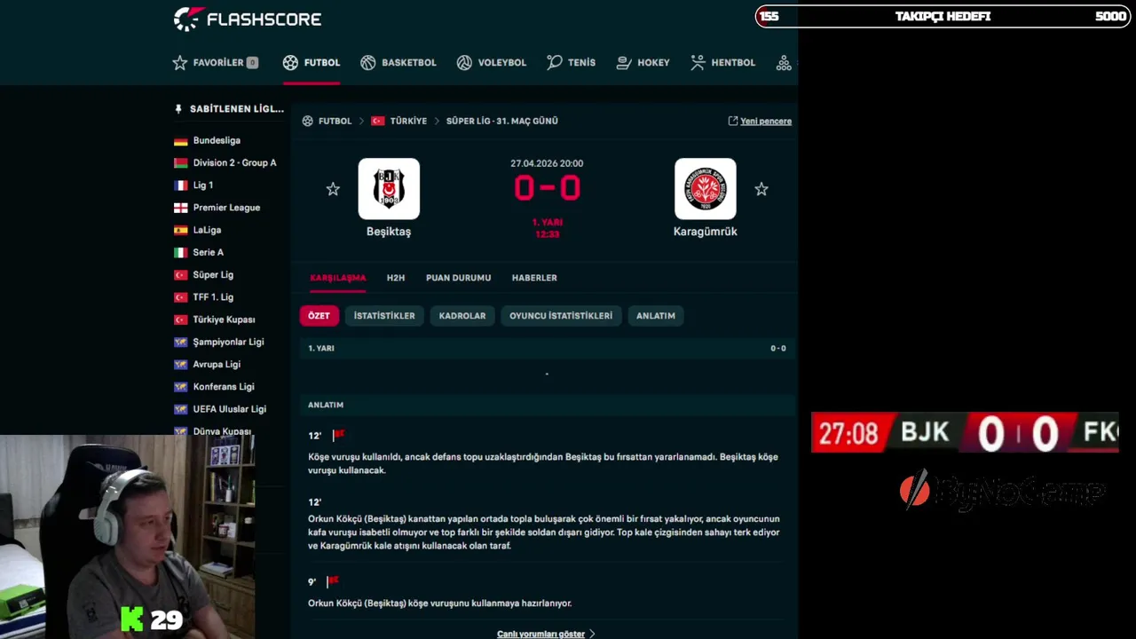Click the Karagümrük club crest
The height and width of the screenshot is (639, 1136).
pos(706,189)
